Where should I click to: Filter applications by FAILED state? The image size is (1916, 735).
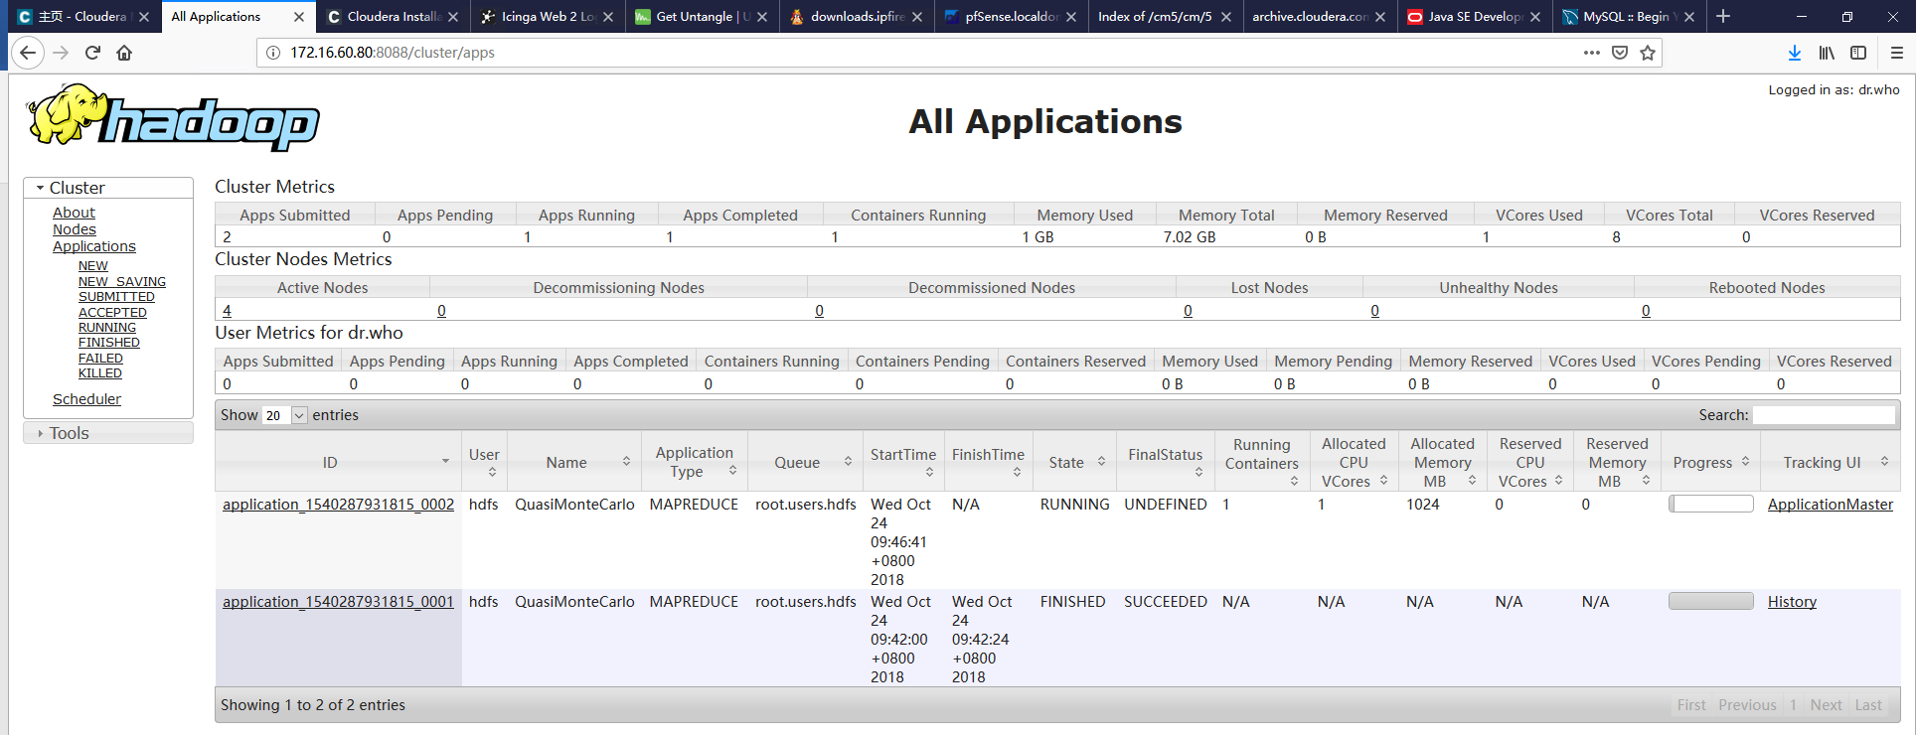[x=100, y=359]
